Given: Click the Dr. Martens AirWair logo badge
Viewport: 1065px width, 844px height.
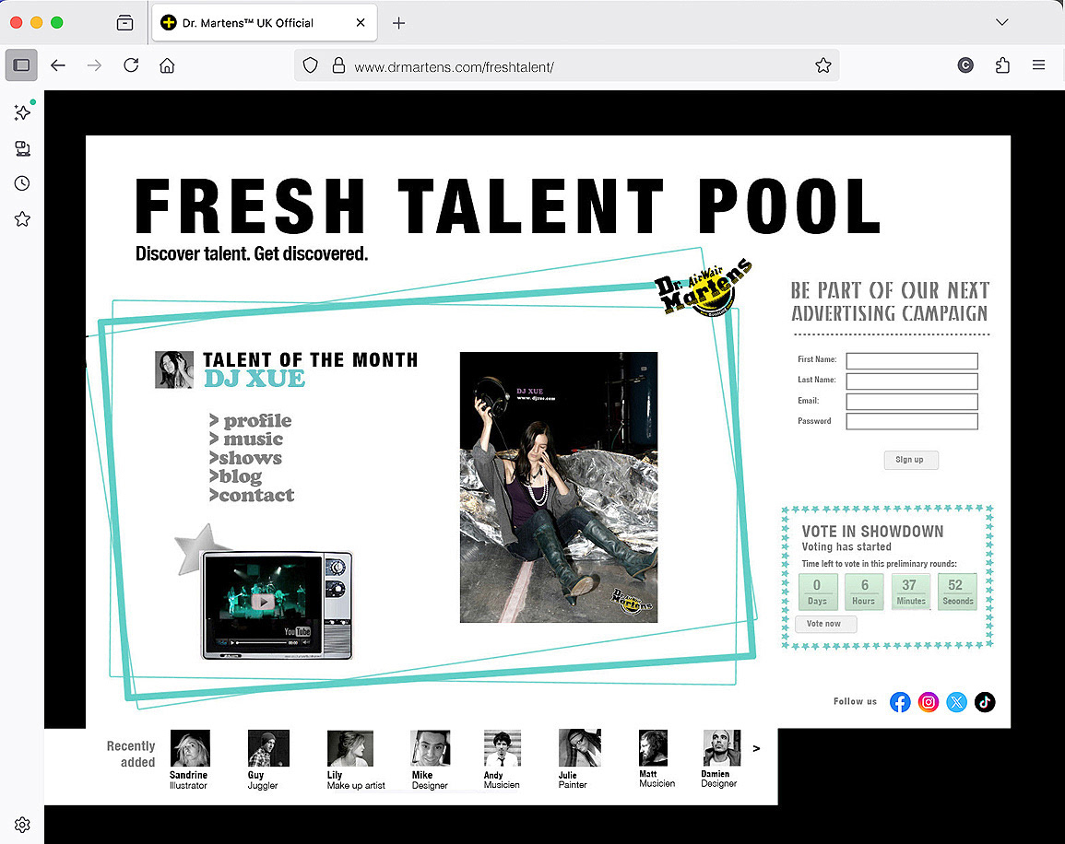Looking at the screenshot, I should pyautogui.click(x=703, y=288).
